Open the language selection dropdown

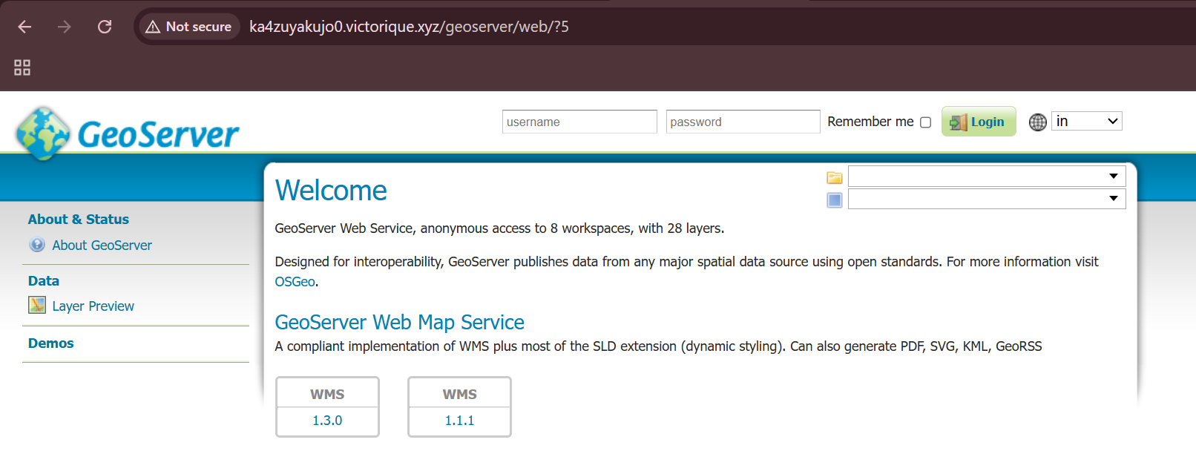tap(1086, 122)
